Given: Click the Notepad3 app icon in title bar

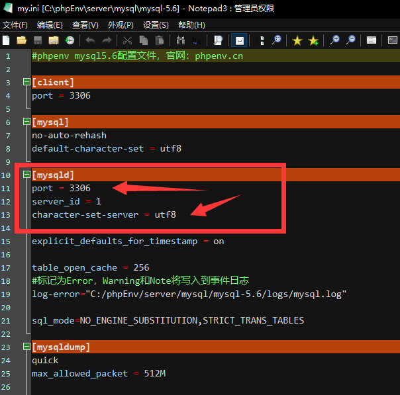Looking at the screenshot, I should click(8, 8).
